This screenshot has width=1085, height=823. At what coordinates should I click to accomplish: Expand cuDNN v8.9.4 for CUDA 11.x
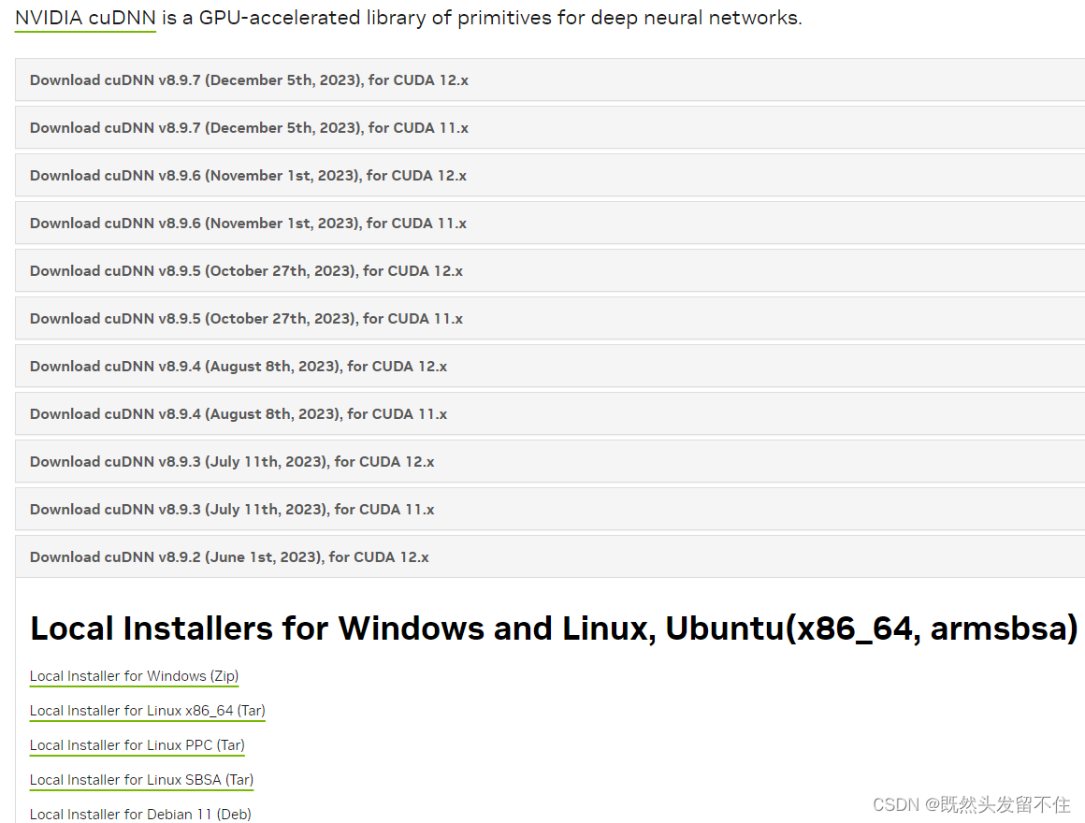pos(550,414)
